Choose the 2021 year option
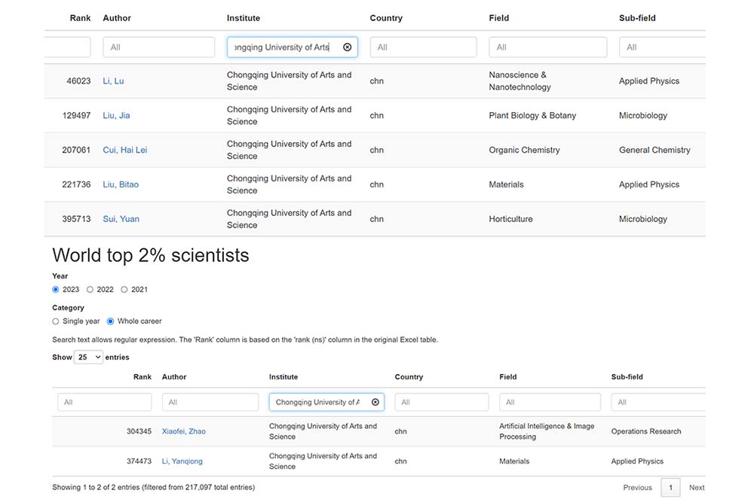The height and width of the screenshot is (502, 754). 124,290
